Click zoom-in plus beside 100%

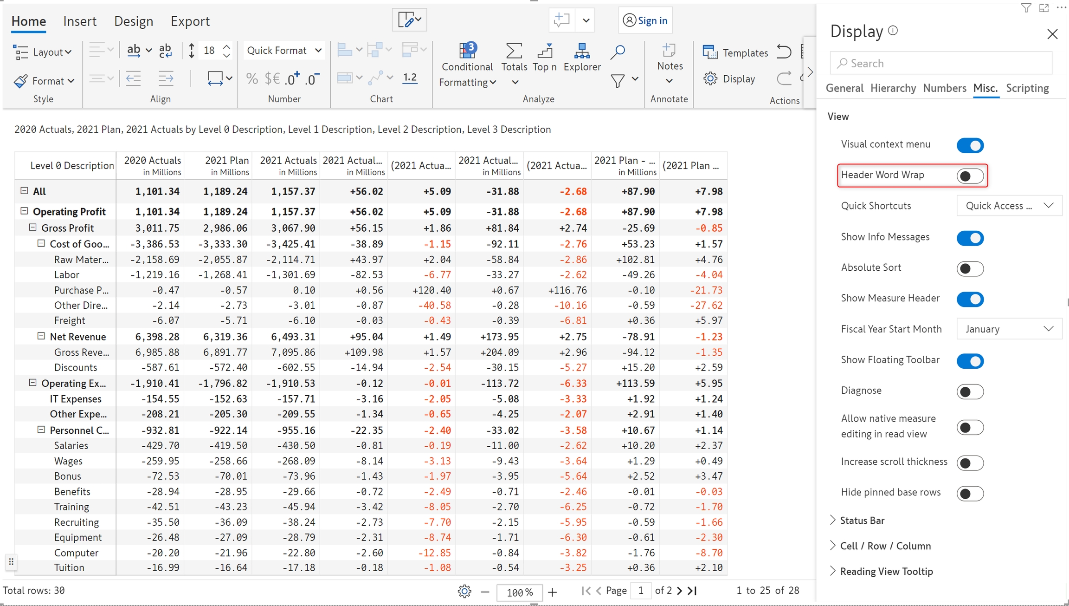(x=552, y=592)
